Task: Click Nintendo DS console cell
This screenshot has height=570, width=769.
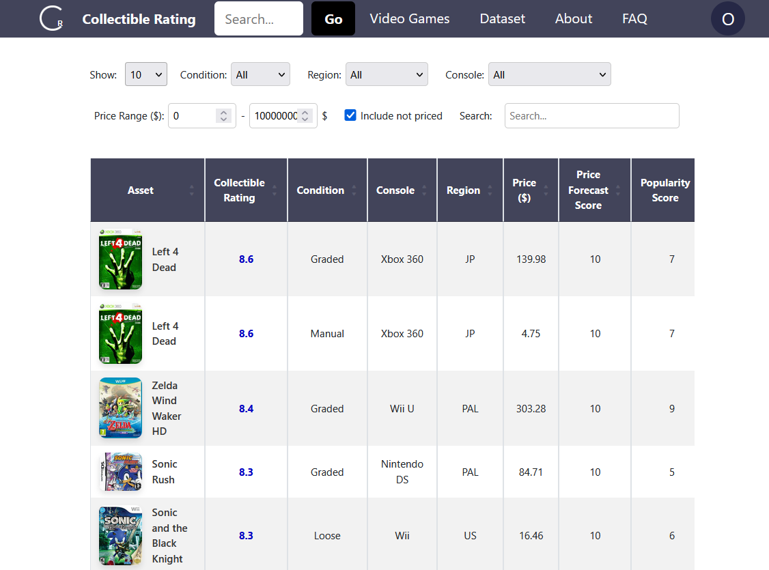Action: point(402,472)
